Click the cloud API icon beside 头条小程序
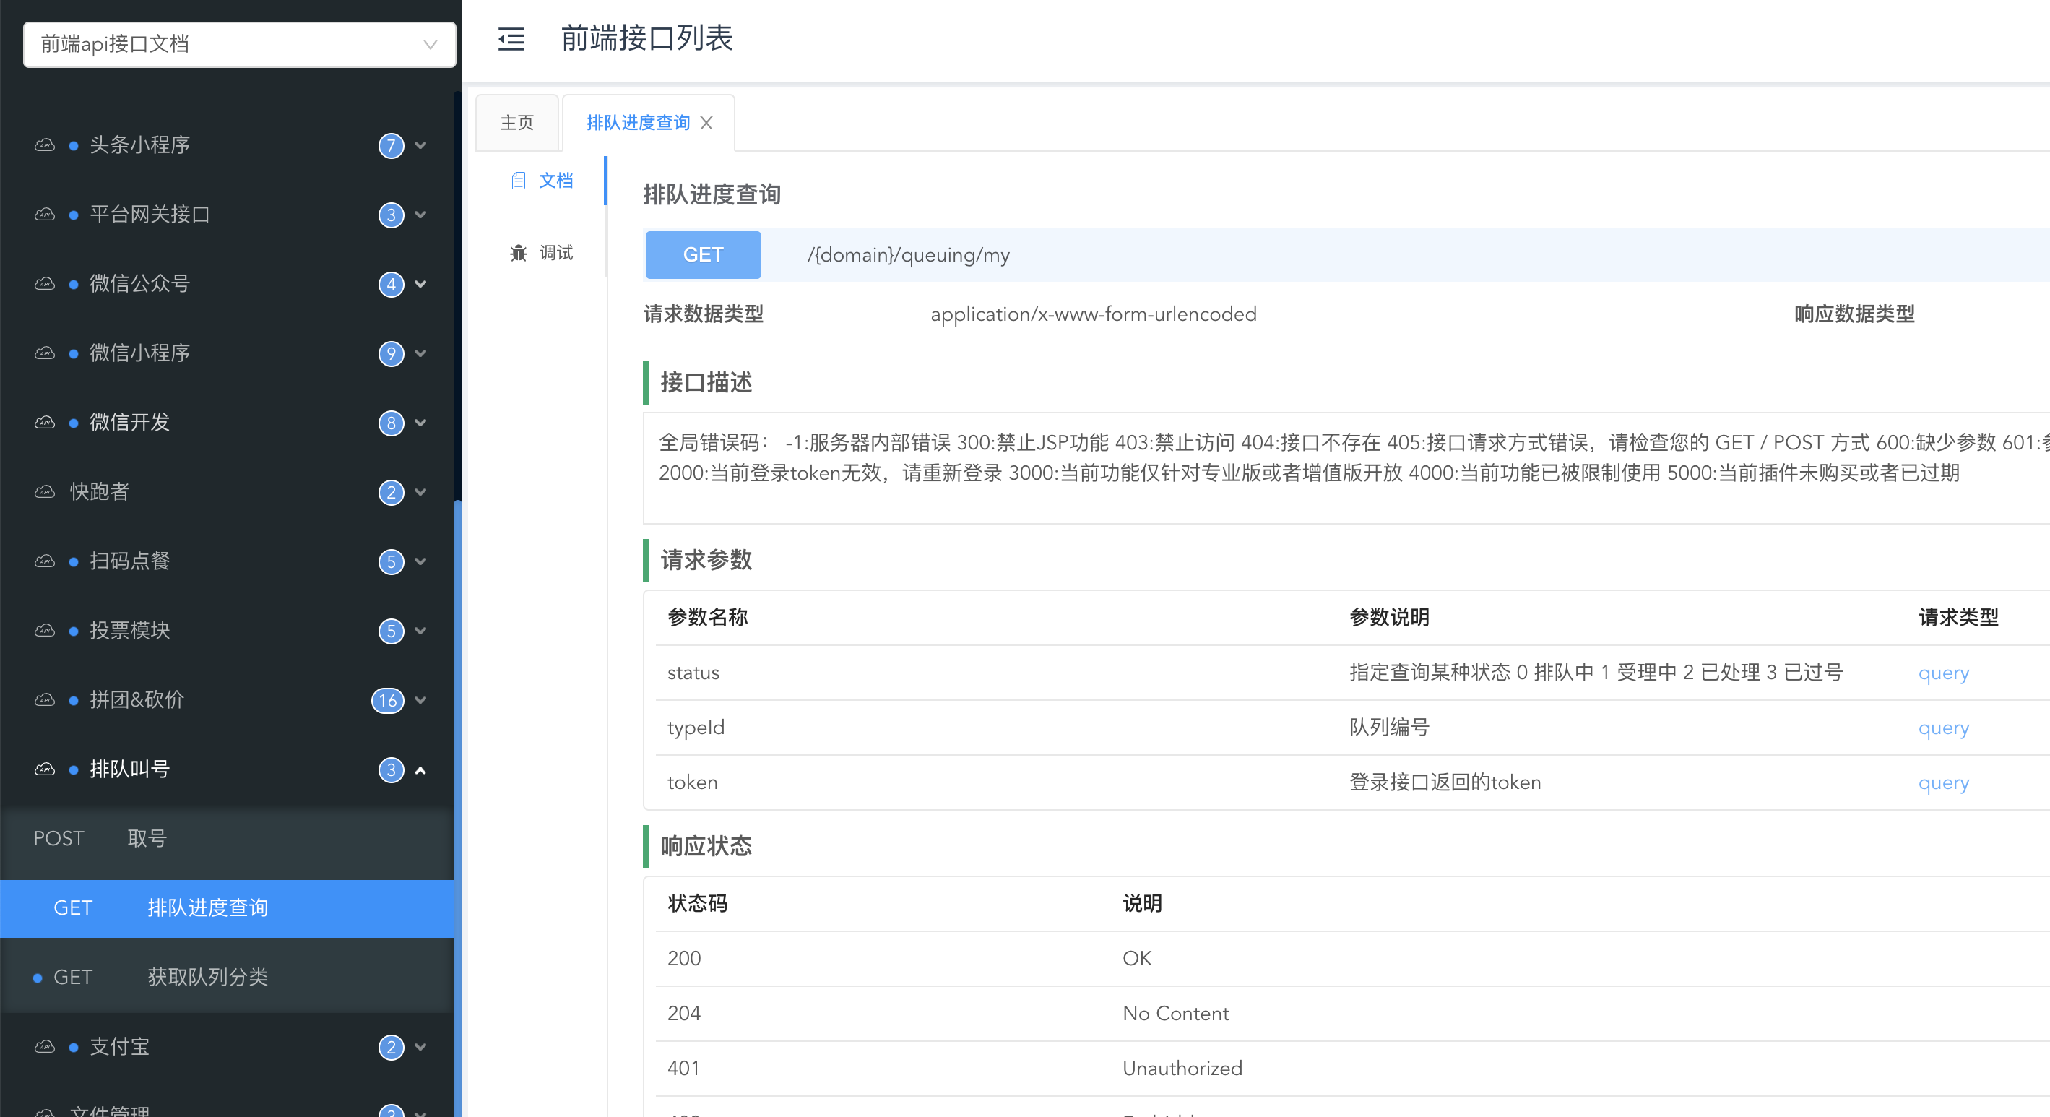This screenshot has height=1117, width=2050. pyautogui.click(x=45, y=145)
